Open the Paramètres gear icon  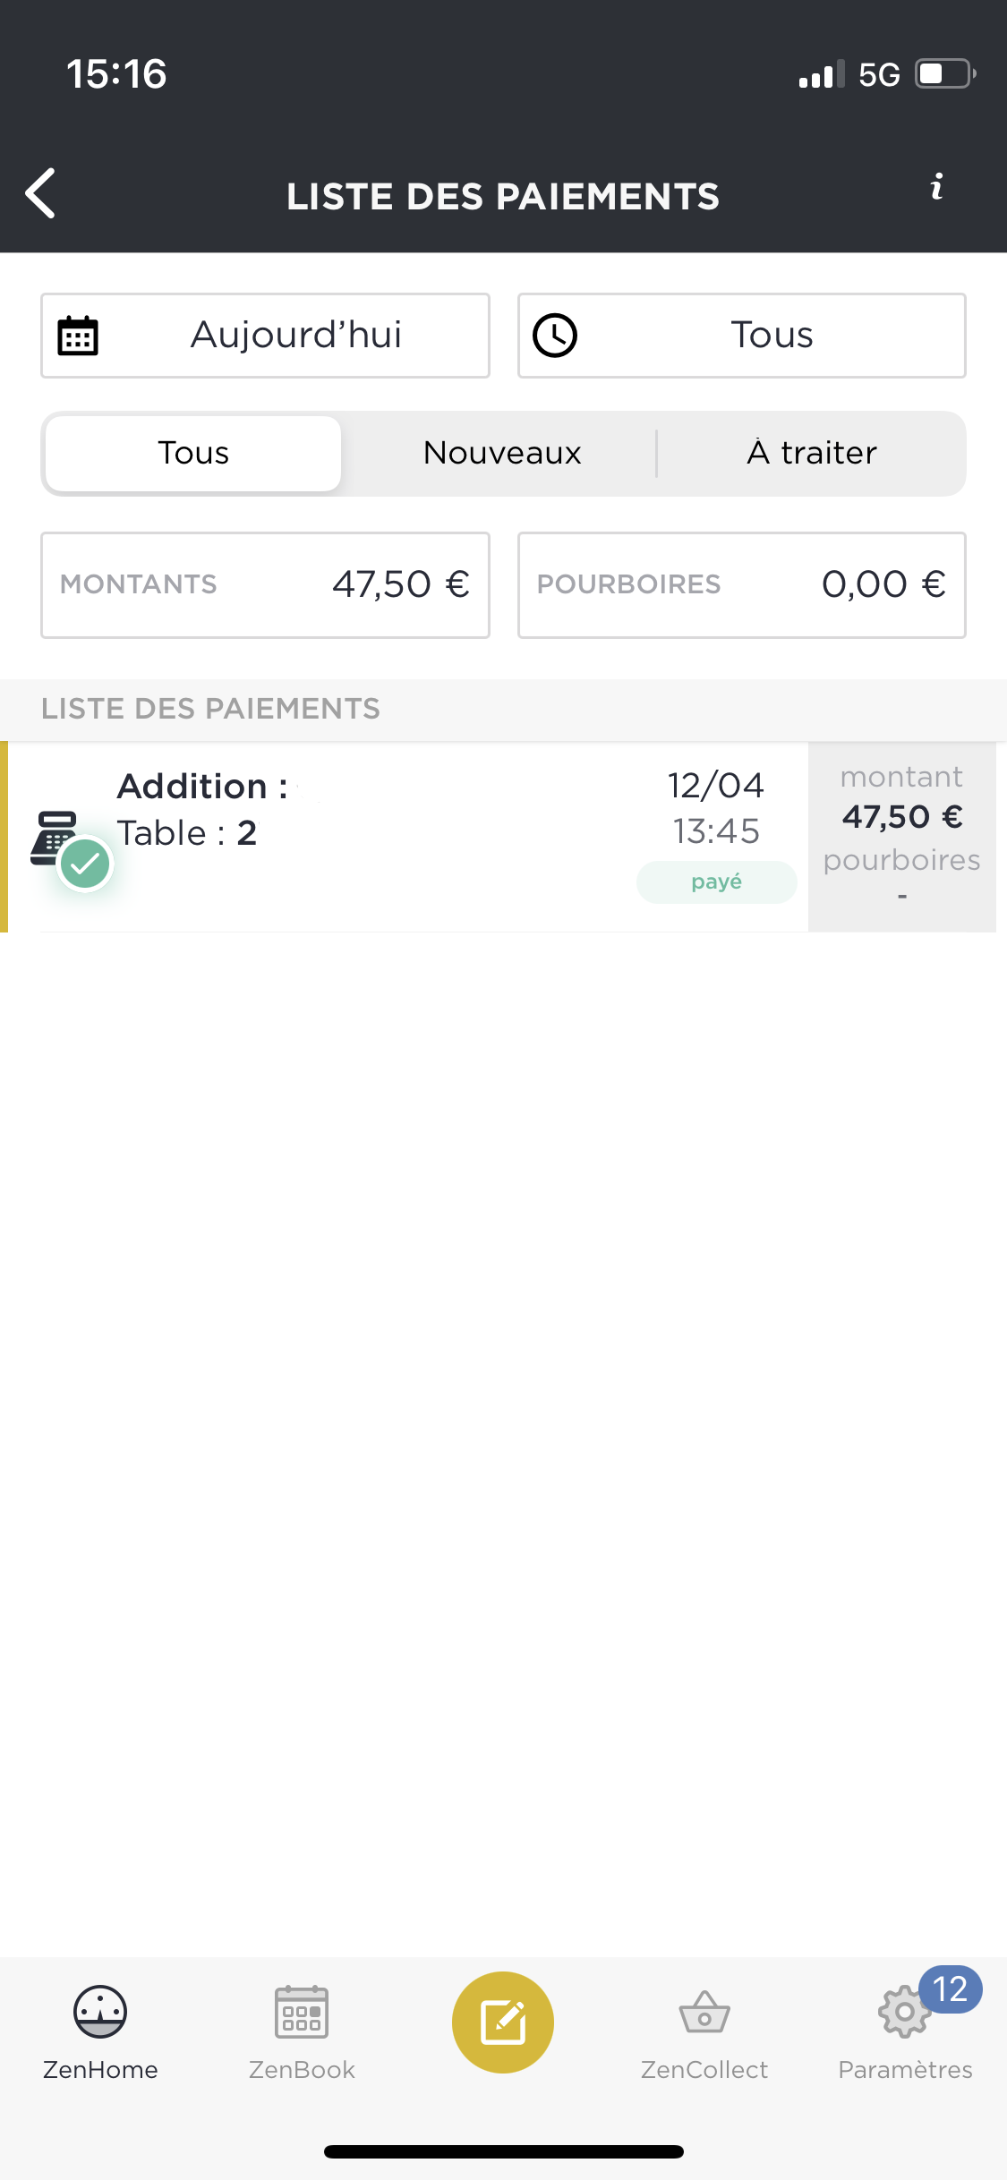coord(904,2012)
